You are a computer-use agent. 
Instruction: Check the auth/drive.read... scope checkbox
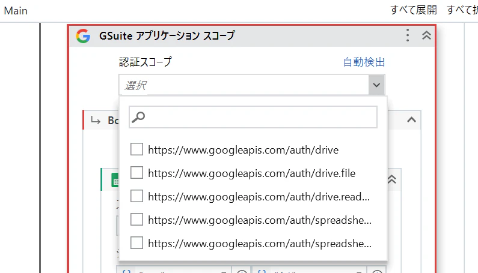pos(136,196)
